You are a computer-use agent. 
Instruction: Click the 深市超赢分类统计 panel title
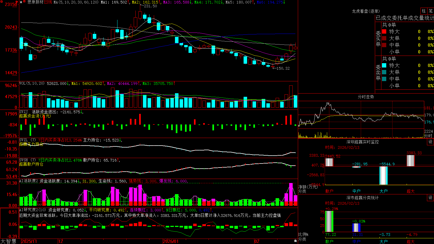[x=363, y=198]
